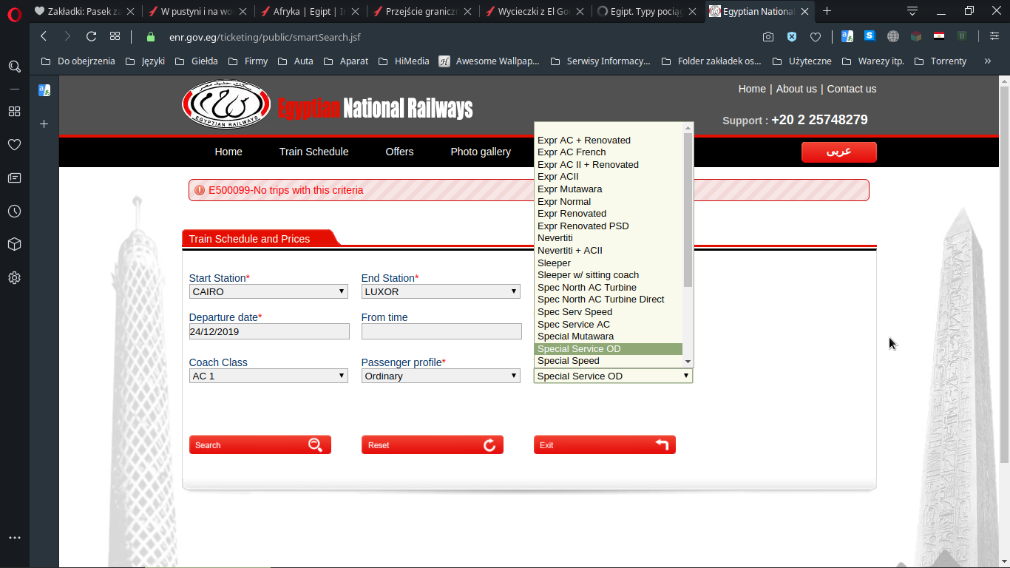The image size is (1010, 568).
Task: Switch to the Egipt. Typy pociągó tab
Action: tap(647, 11)
